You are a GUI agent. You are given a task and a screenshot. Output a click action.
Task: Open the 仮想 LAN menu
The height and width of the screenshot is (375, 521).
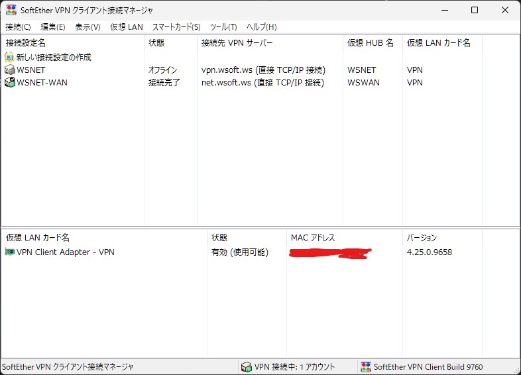click(127, 27)
